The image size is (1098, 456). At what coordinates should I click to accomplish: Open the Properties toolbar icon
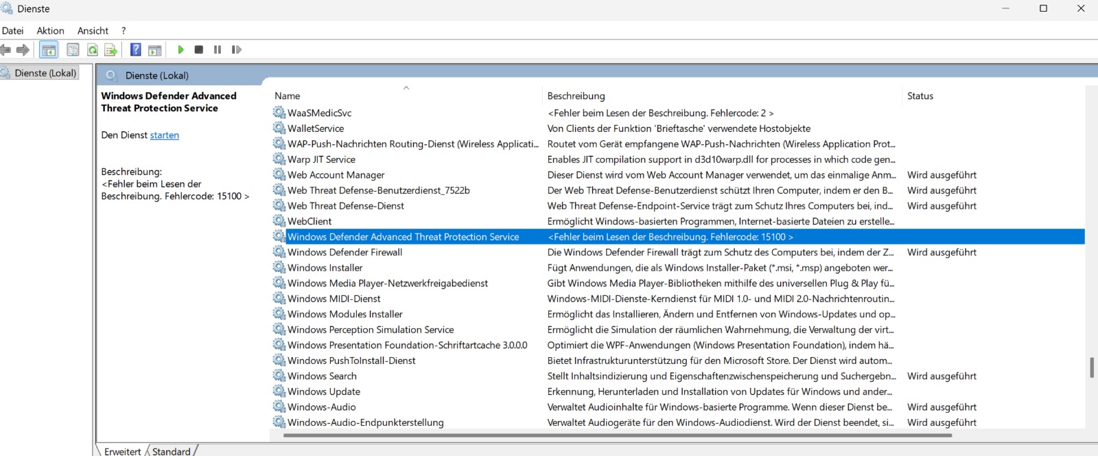pos(73,49)
